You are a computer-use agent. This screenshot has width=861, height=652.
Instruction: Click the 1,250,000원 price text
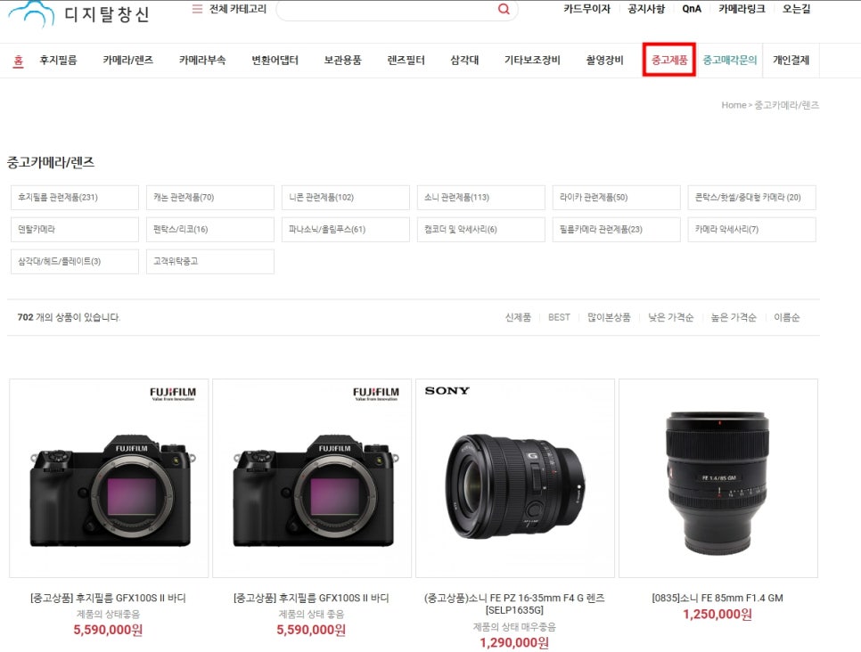(717, 614)
